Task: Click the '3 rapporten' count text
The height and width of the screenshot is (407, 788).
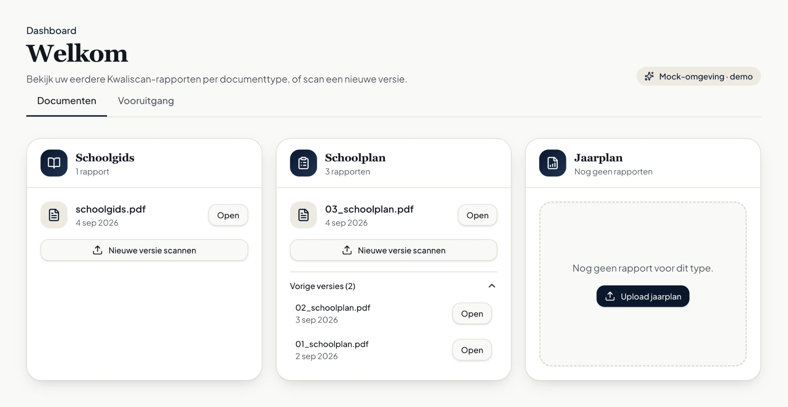Action: (348, 172)
